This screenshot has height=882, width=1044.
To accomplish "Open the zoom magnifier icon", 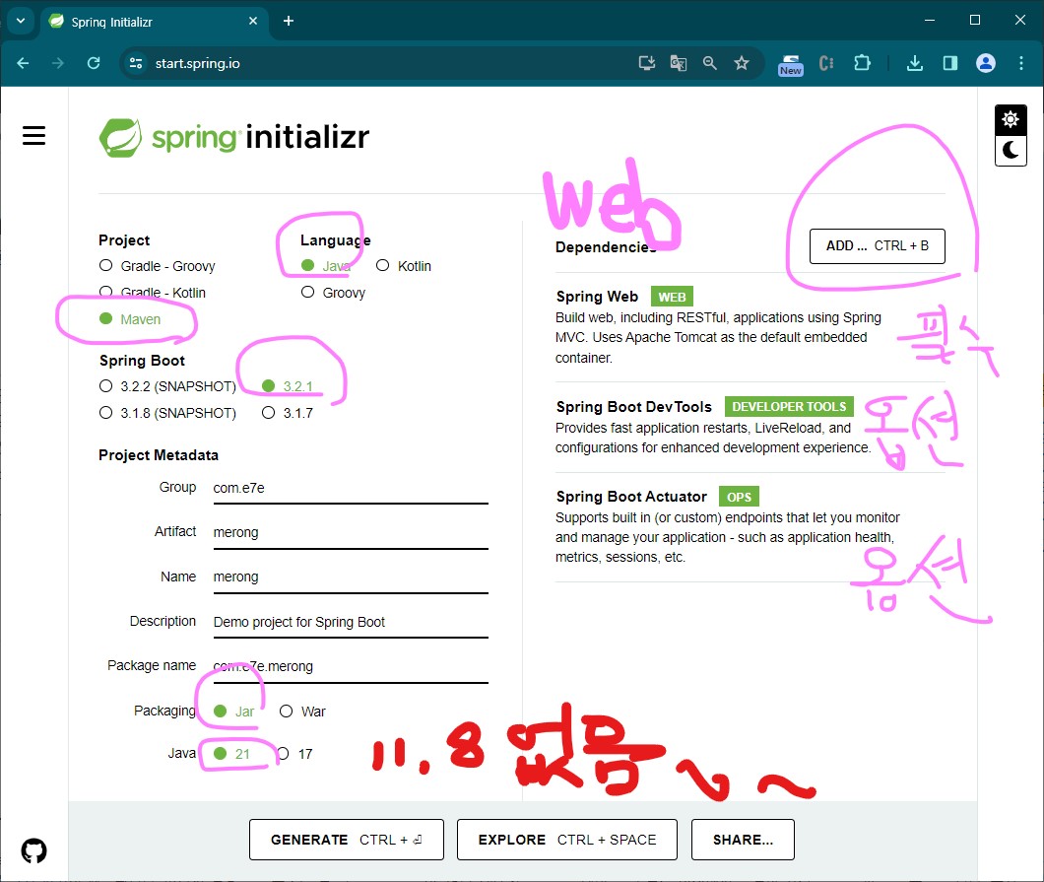I will tap(710, 63).
